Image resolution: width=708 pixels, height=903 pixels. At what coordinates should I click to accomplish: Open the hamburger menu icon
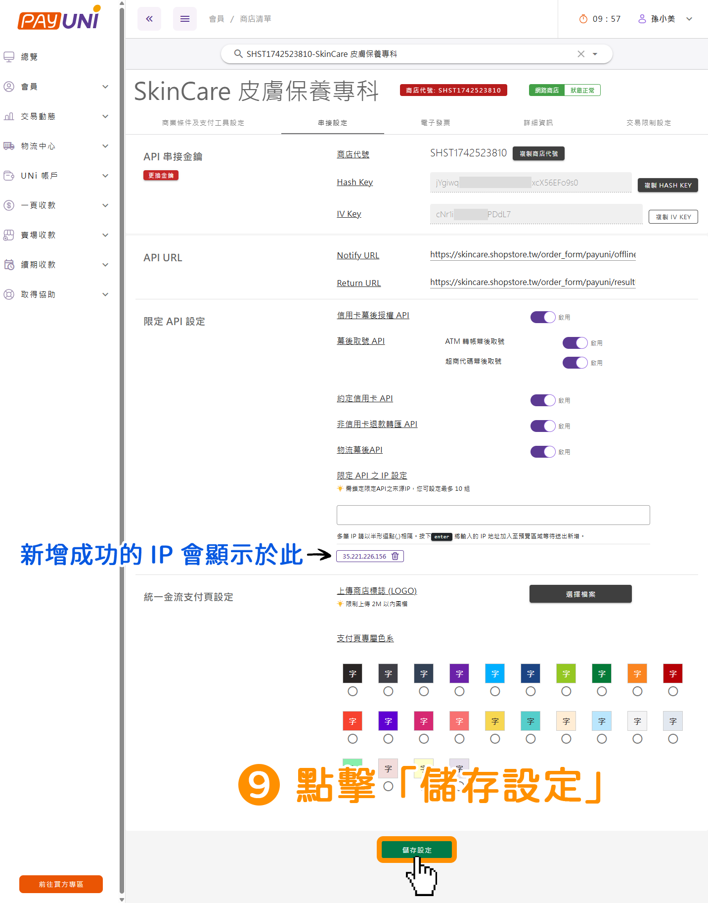pos(185,19)
